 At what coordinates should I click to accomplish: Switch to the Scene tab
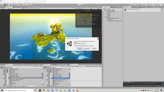point(3,7)
